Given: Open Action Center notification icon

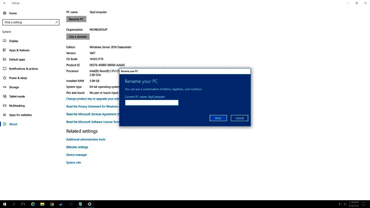Looking at the screenshot, I should click(x=363, y=204).
